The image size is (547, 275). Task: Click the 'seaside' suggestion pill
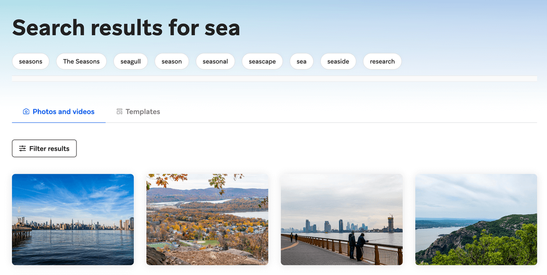(338, 61)
